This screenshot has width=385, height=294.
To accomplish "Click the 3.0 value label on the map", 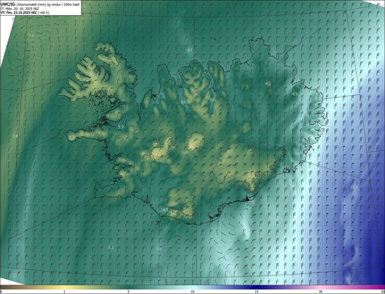I will click(x=173, y=214).
